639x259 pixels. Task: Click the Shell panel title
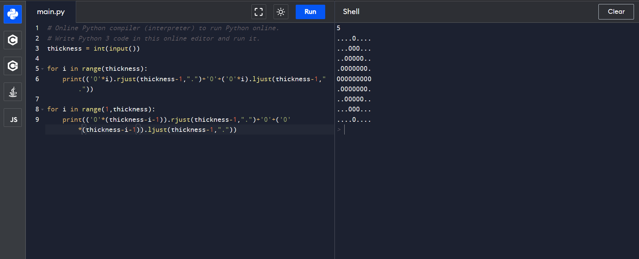pos(351,12)
